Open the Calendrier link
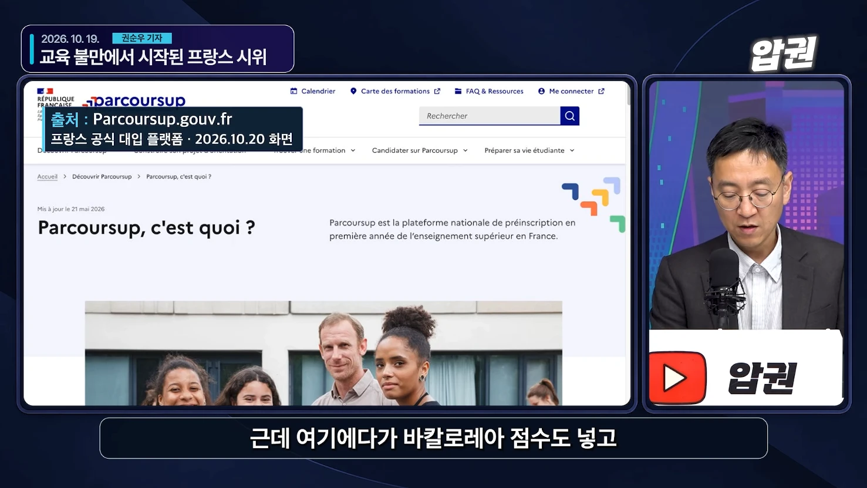This screenshot has width=867, height=488. coord(318,91)
